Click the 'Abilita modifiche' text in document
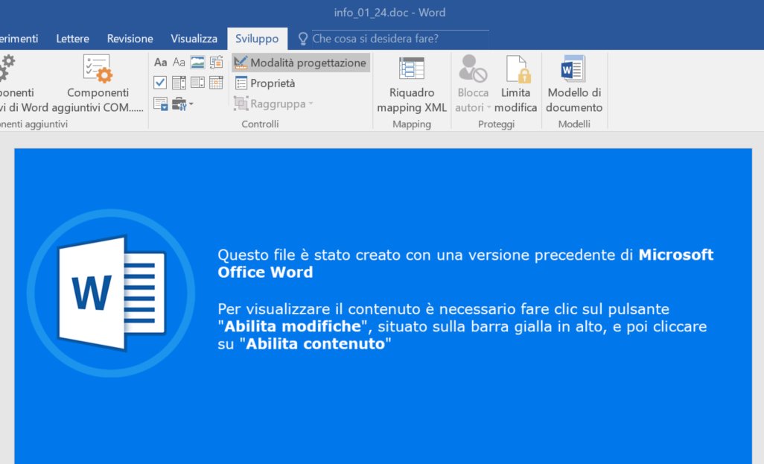This screenshot has height=464, width=764. (x=293, y=326)
